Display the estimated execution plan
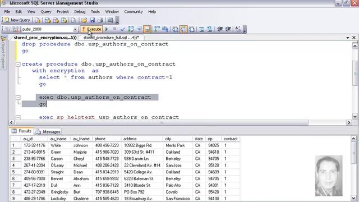 coord(131,29)
